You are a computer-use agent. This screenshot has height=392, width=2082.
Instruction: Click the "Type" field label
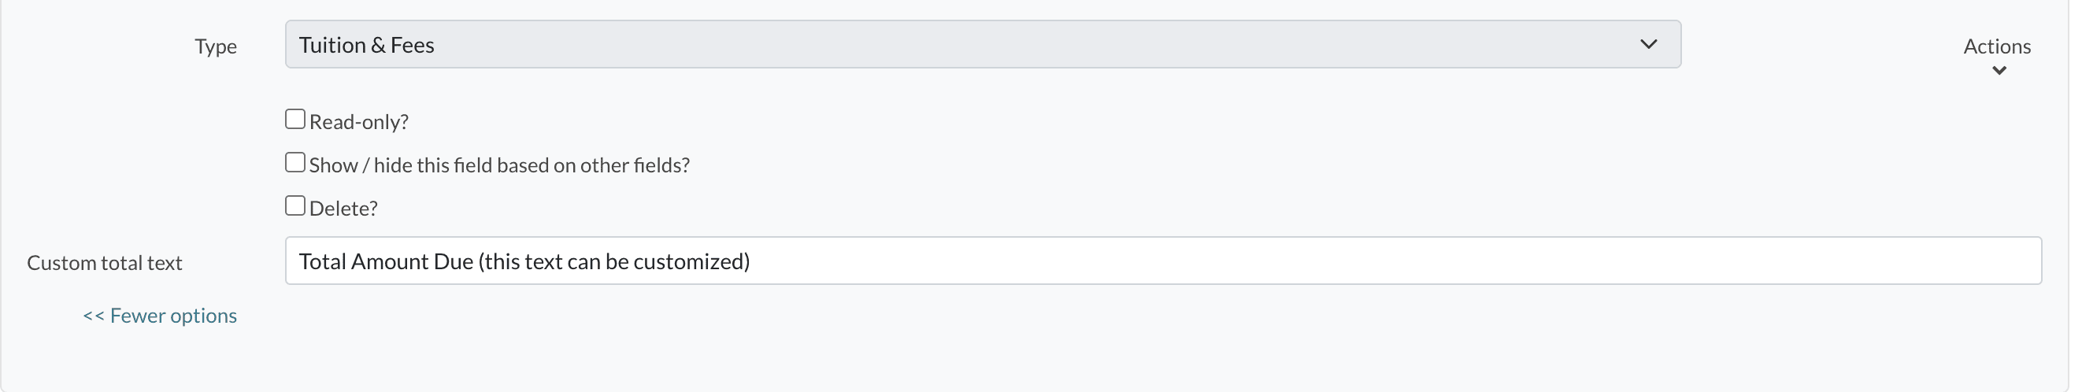[217, 47]
